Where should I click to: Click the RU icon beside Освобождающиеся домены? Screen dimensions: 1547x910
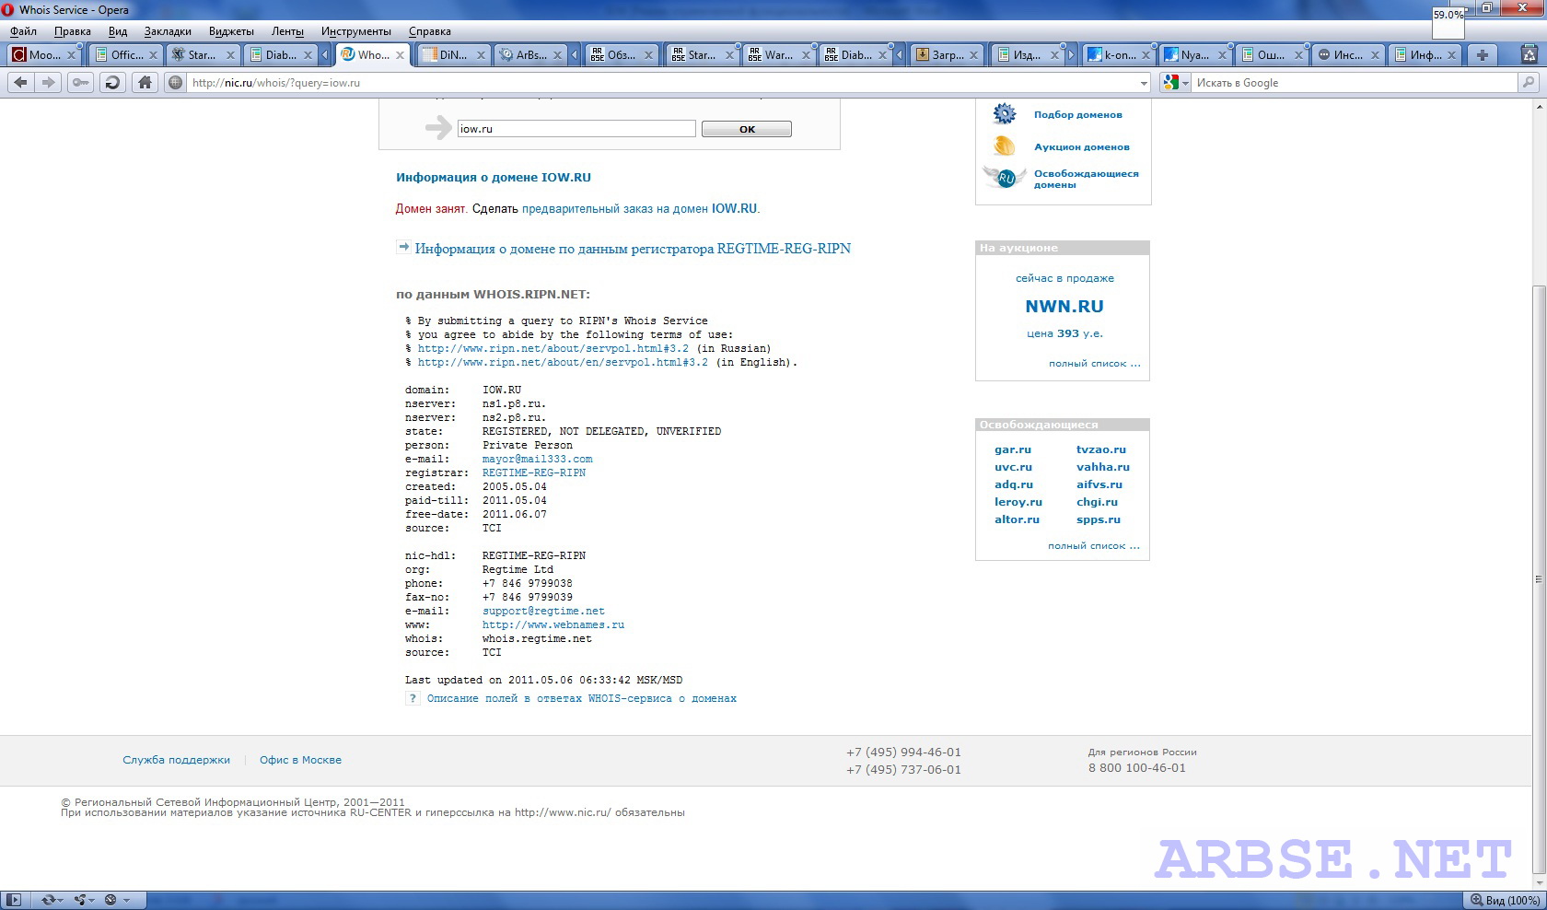click(x=1004, y=177)
